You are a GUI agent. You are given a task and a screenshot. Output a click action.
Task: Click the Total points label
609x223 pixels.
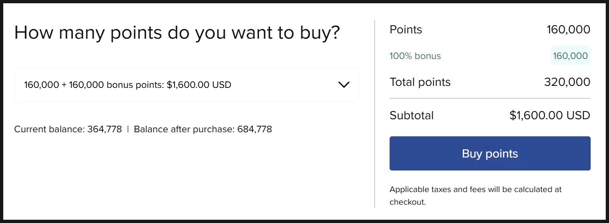420,82
